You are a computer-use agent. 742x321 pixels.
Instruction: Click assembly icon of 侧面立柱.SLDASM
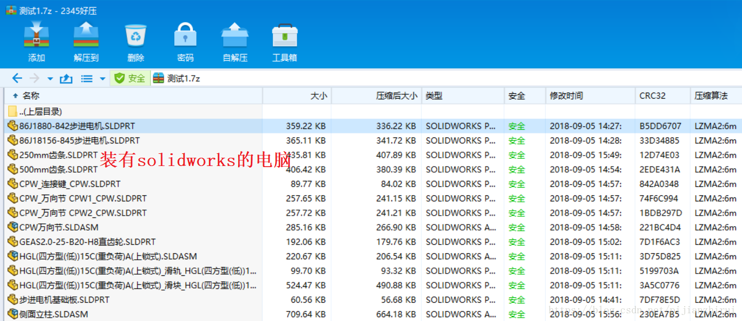click(x=13, y=313)
